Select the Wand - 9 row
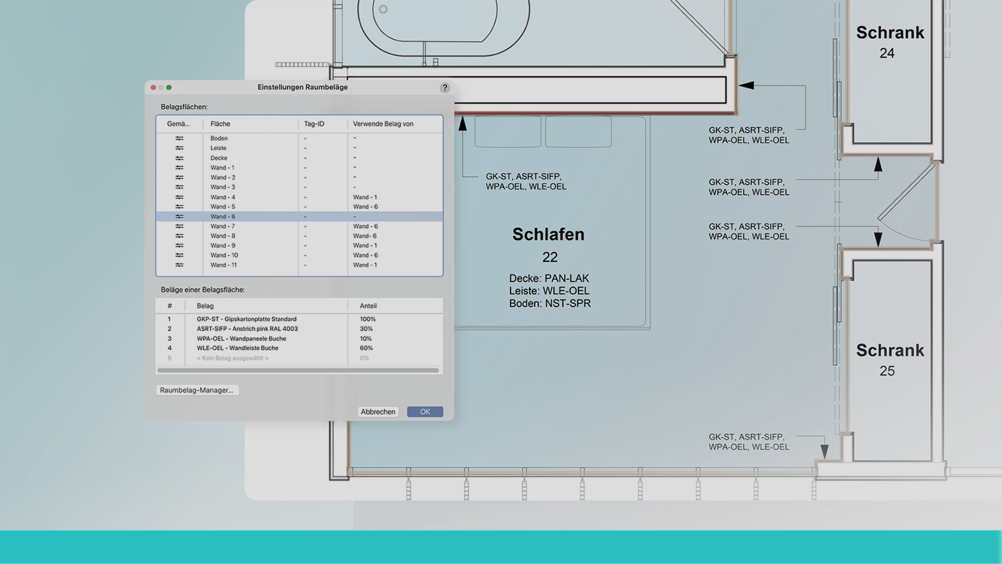This screenshot has width=1002, height=564. tap(299, 245)
